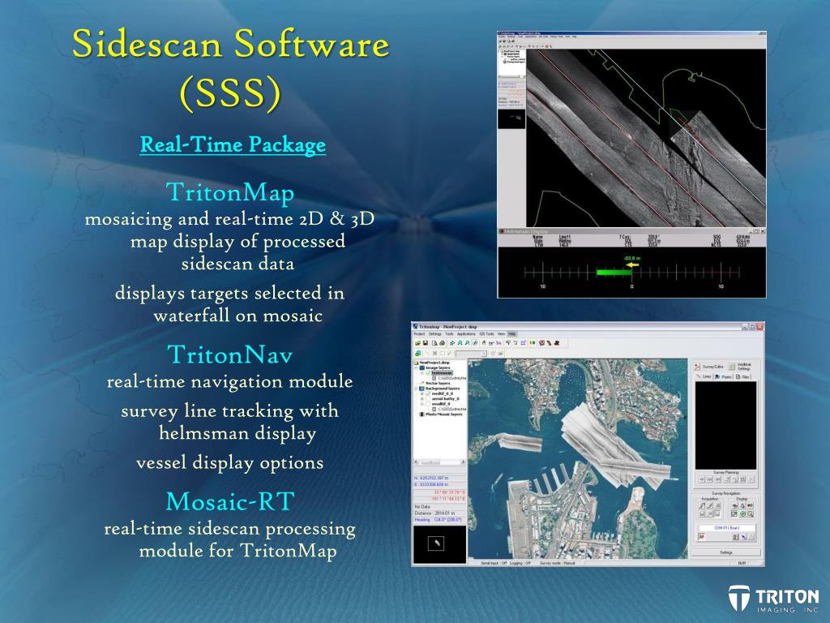
Task: Open the Tools menu in TritonMap
Action: click(x=449, y=333)
